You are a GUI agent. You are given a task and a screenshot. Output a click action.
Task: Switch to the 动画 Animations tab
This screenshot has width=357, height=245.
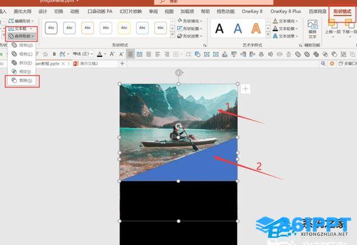tap(74, 11)
